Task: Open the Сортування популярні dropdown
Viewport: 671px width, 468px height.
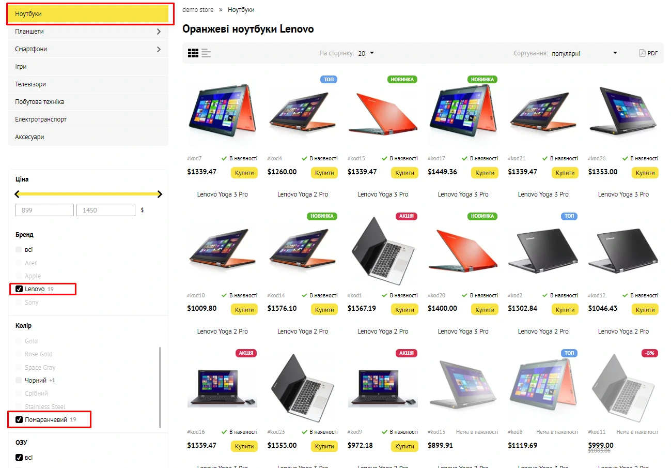Action: coord(584,53)
